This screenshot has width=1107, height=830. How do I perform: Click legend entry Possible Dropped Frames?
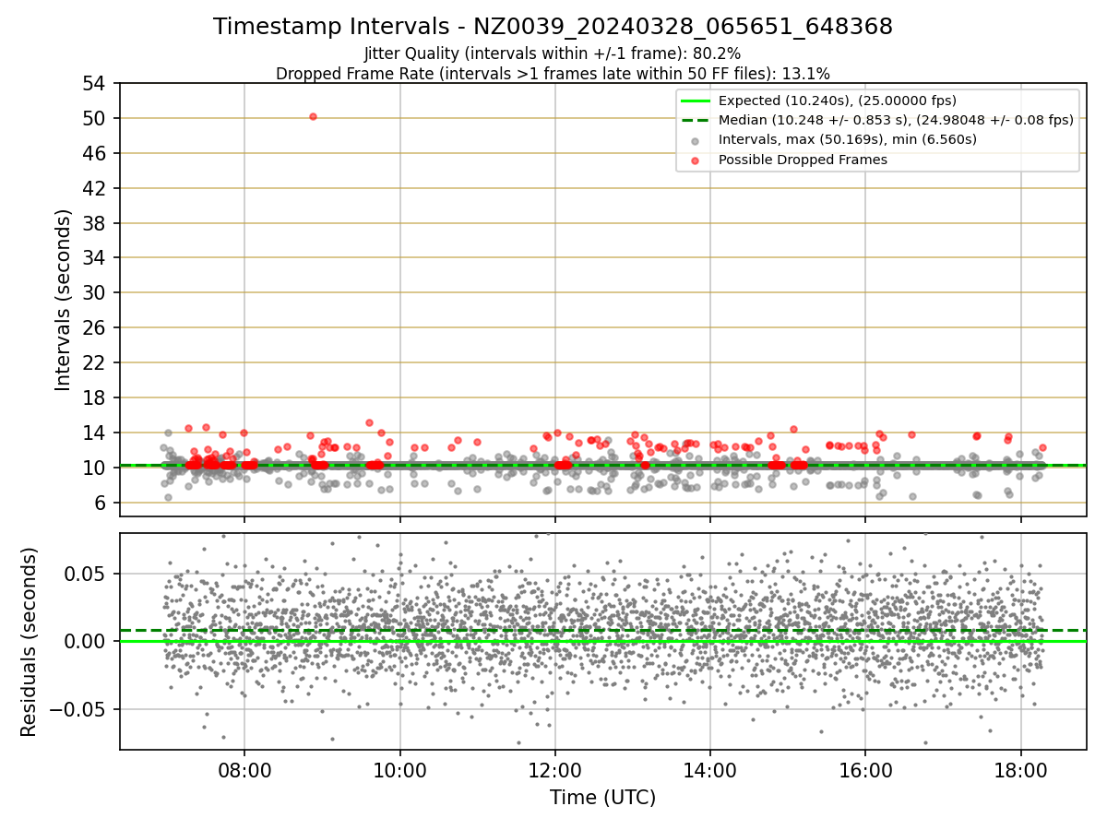(x=803, y=159)
